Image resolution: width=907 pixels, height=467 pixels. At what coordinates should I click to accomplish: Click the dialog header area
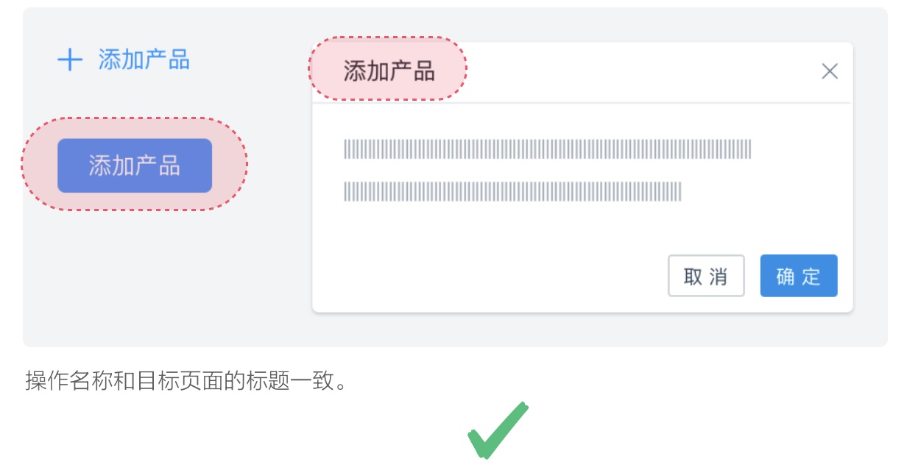[x=589, y=71]
